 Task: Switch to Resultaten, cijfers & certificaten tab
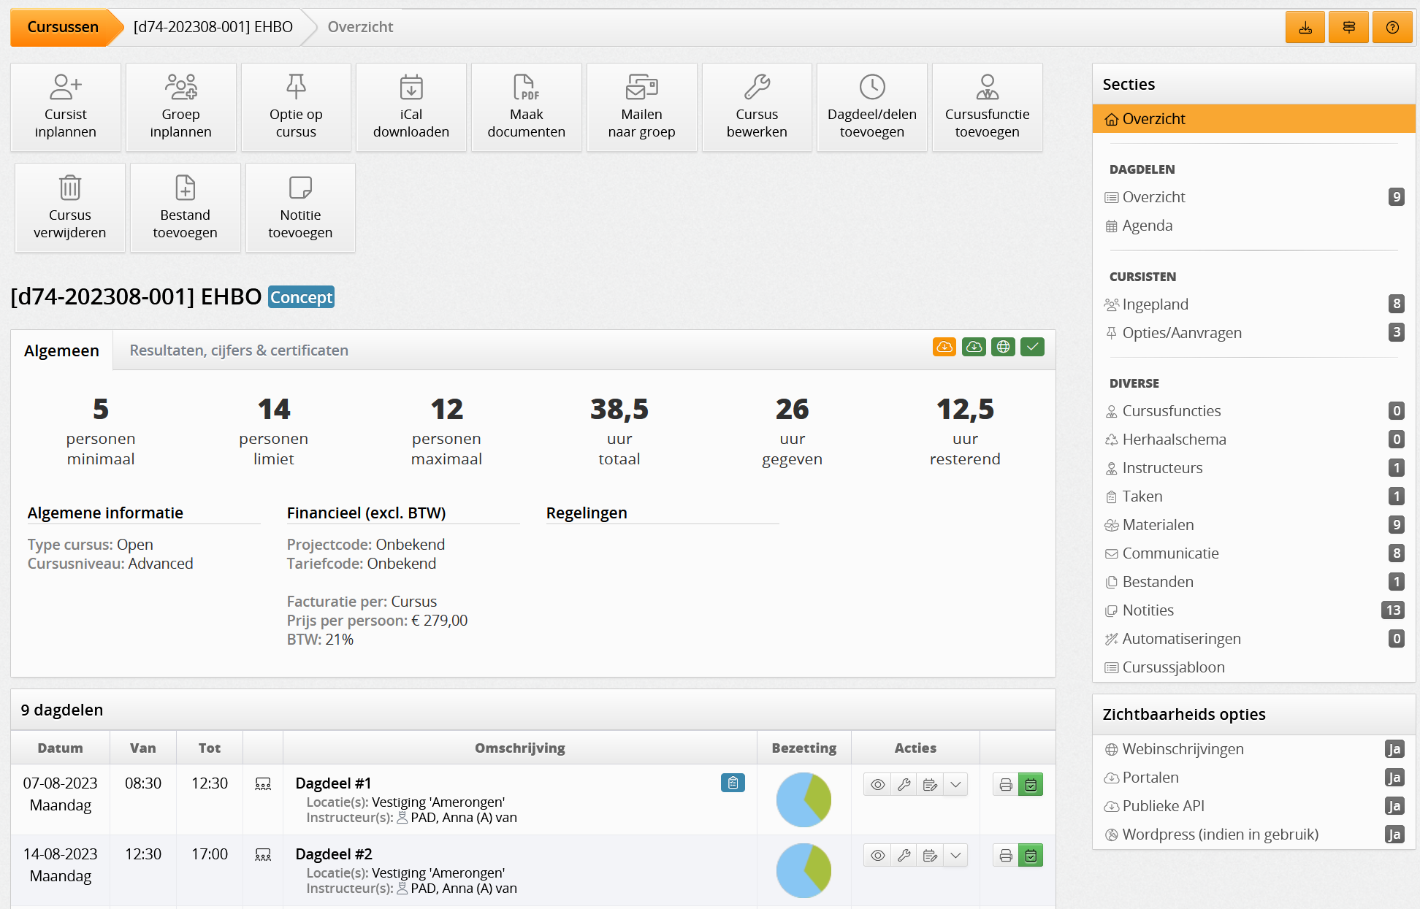239,350
